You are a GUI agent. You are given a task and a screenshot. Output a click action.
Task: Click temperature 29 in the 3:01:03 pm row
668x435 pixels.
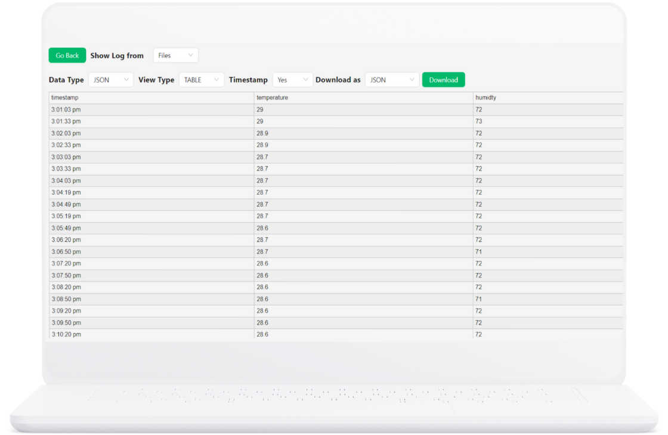(363, 110)
